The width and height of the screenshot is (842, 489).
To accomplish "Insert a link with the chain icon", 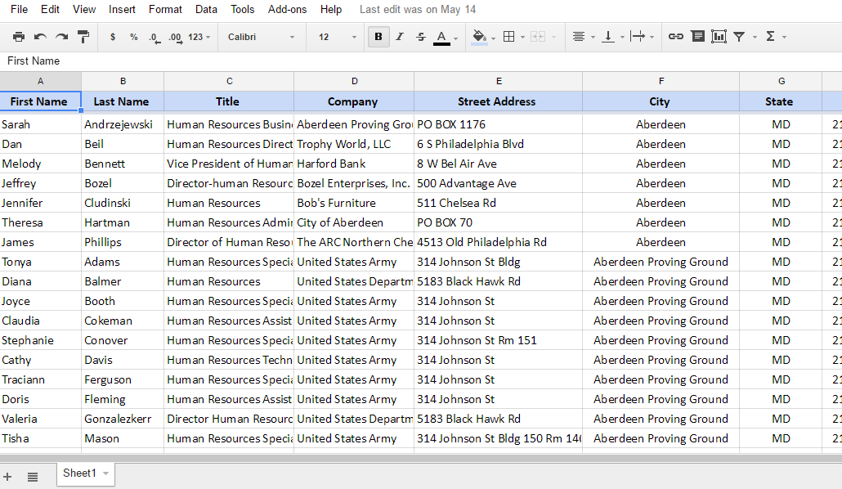I will tap(675, 37).
